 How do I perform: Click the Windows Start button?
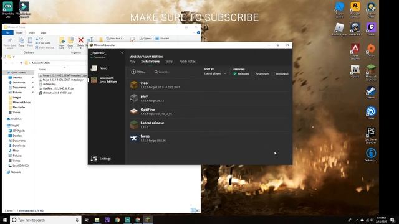coord(5,220)
